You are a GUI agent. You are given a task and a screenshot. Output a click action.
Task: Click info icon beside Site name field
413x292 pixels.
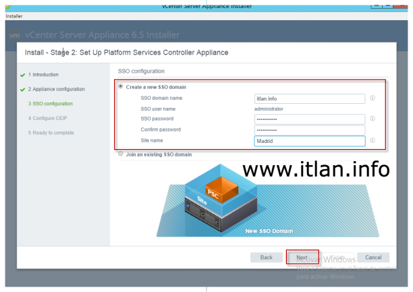[373, 141]
